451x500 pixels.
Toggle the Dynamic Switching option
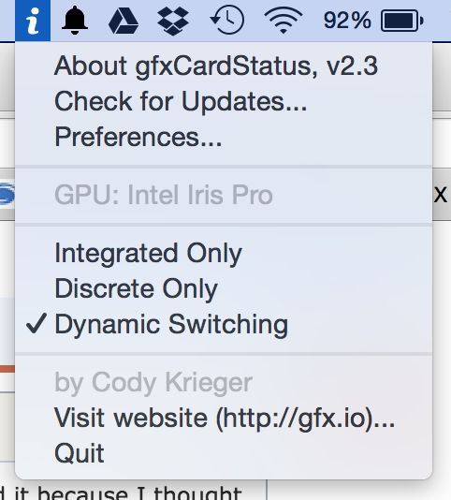click(224, 325)
